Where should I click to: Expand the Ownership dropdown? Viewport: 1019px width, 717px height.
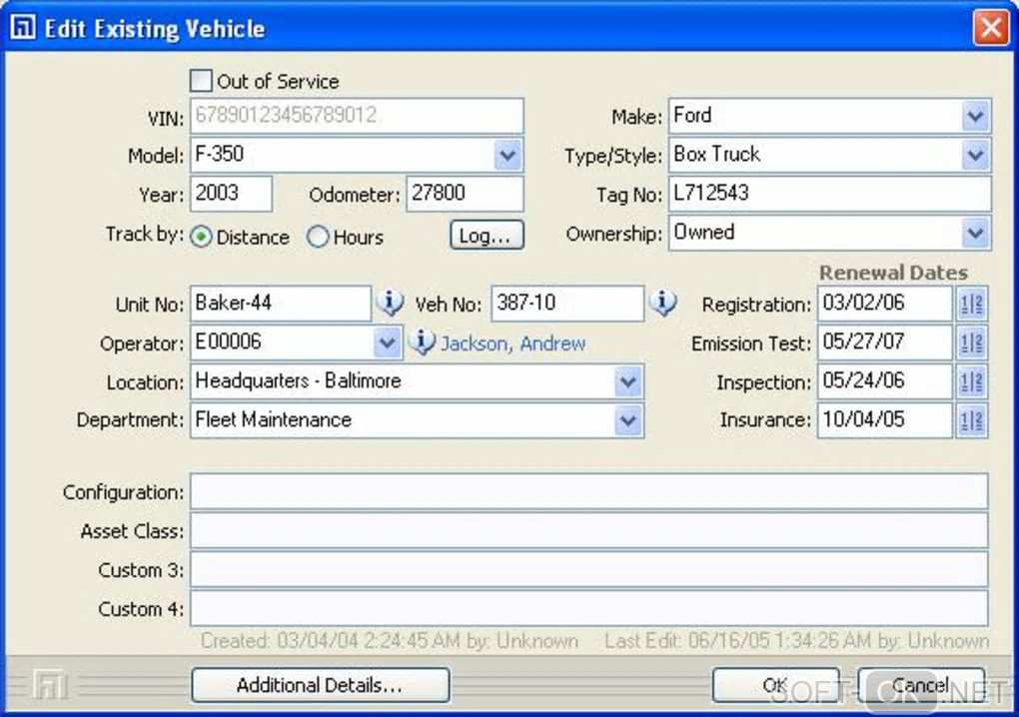point(975,233)
